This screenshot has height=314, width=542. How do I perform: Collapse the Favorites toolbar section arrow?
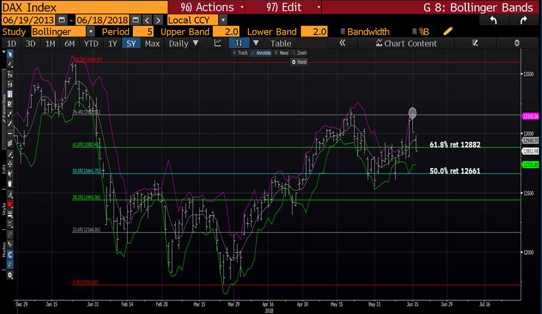(x=4, y=52)
